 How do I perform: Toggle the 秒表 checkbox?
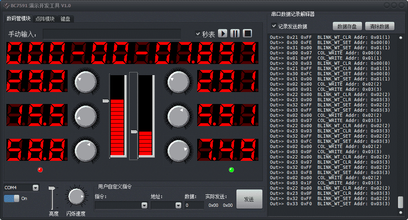click(x=198, y=34)
